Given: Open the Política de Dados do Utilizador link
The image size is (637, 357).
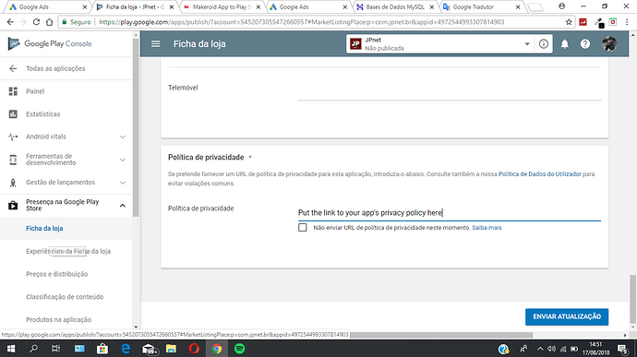Looking at the screenshot, I should 540,173.
